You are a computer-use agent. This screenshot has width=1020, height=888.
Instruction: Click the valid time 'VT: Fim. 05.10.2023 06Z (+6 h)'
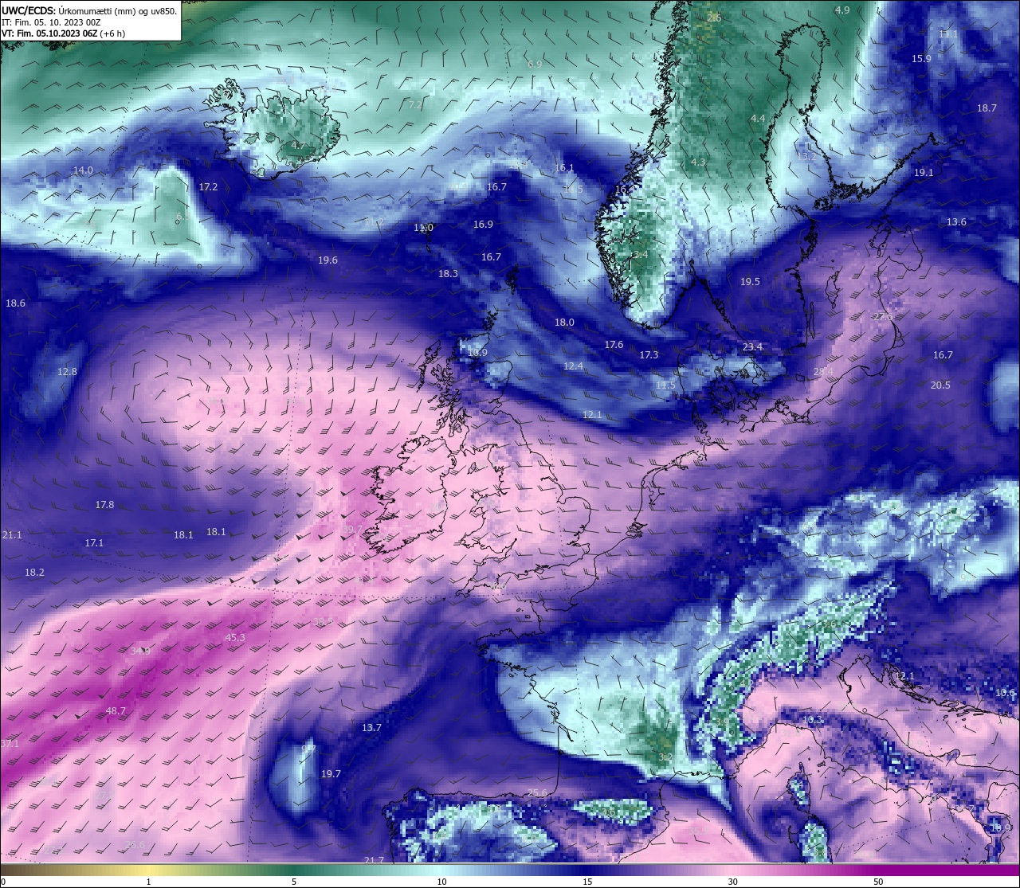[x=65, y=33]
